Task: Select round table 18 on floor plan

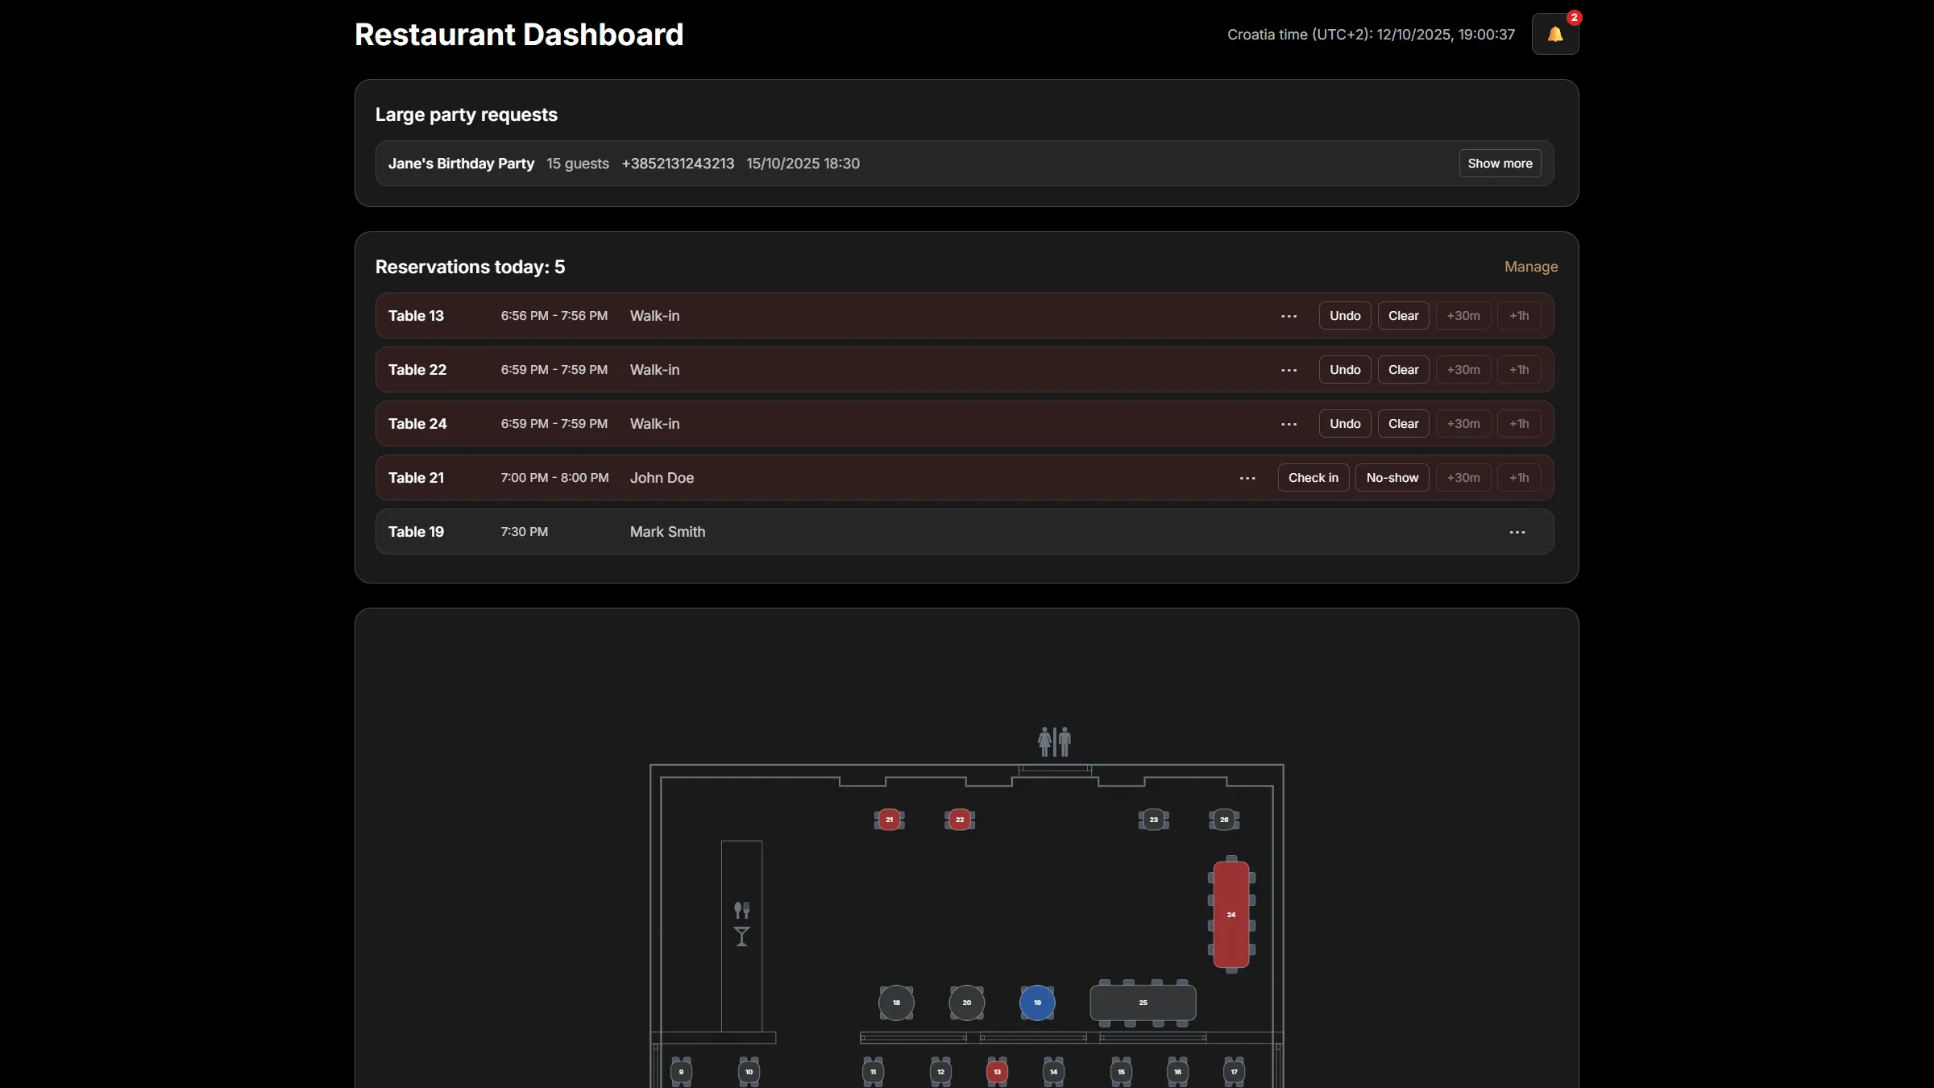Action: tap(896, 1003)
